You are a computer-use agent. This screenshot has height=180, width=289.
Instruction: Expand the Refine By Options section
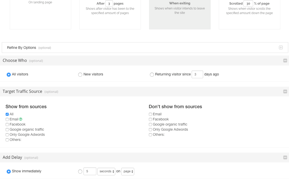point(281,48)
